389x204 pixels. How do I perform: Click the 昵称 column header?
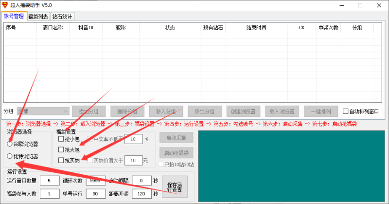(121, 28)
